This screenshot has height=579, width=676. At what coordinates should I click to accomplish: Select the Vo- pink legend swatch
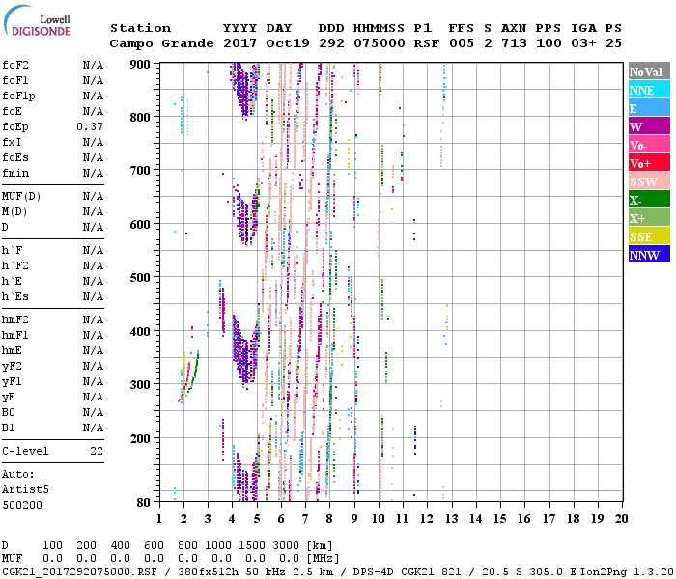point(649,145)
